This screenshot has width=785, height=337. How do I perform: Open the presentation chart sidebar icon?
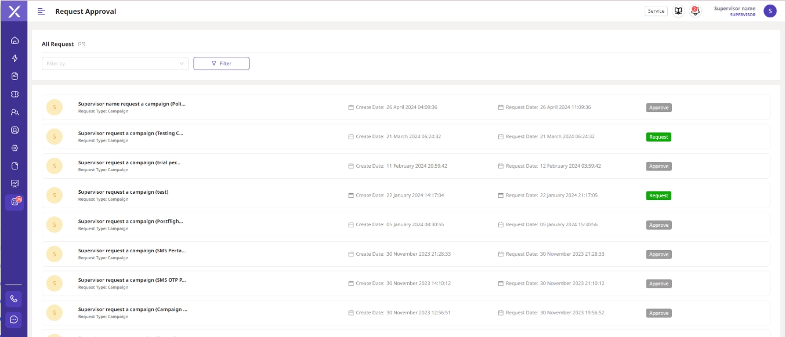(x=15, y=184)
